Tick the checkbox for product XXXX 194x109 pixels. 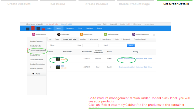coord(50,67)
